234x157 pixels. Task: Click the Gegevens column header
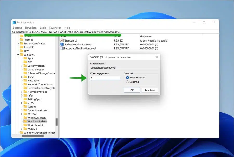tap(146, 37)
